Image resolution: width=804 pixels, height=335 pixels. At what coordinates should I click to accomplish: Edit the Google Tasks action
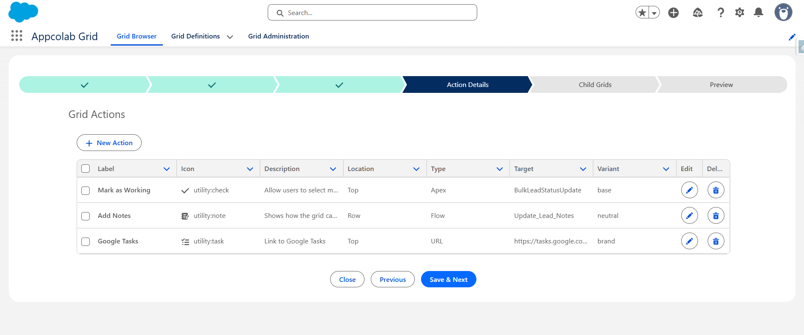690,241
